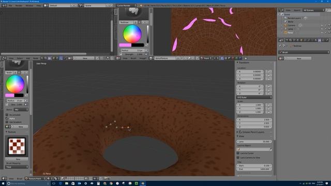Swap brush colors in the image editor panel

point(147,45)
